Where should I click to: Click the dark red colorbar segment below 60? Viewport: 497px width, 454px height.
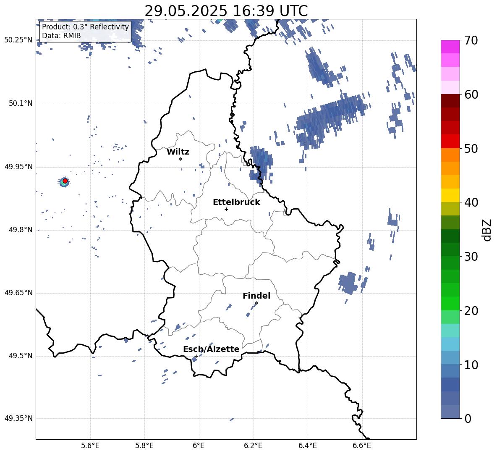450,101
